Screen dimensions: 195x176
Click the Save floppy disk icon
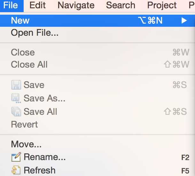click(16, 85)
